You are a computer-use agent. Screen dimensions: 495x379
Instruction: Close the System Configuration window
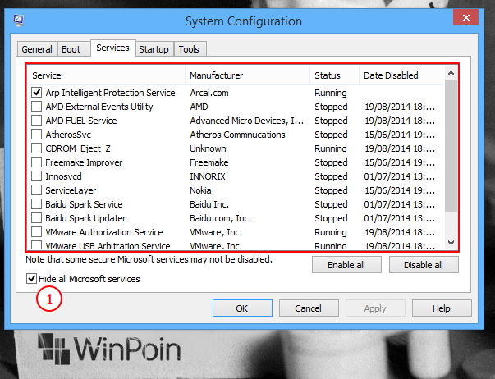465,17
